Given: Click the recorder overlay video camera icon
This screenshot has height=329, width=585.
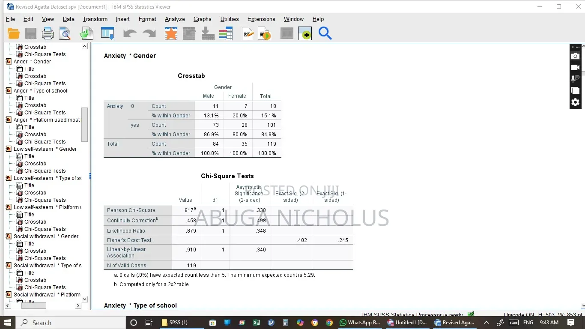Looking at the screenshot, I should tap(576, 68).
